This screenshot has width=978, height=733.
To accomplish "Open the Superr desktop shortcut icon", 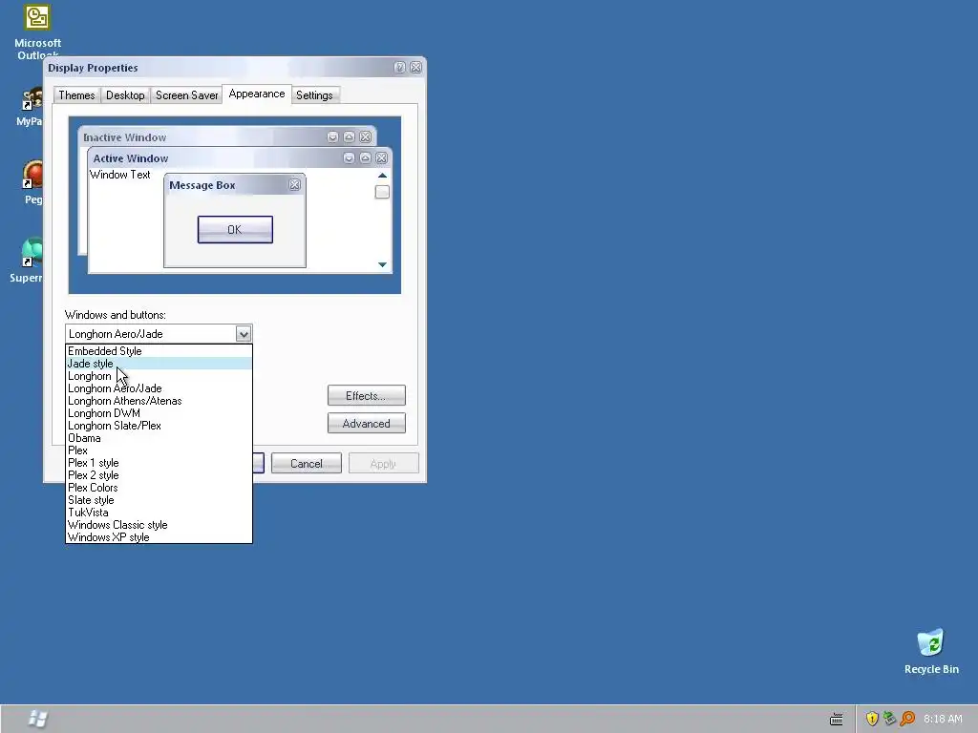I will click(32, 252).
